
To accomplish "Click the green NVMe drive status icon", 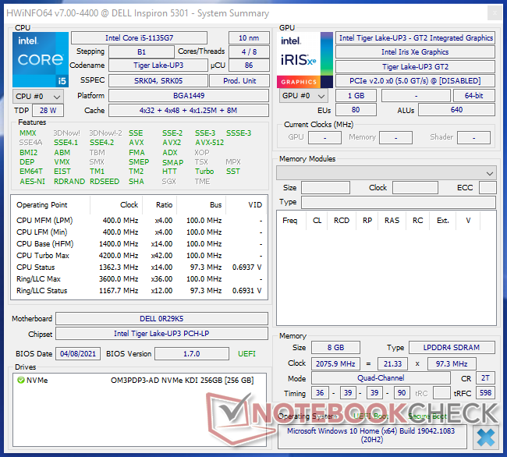I will (x=21, y=380).
